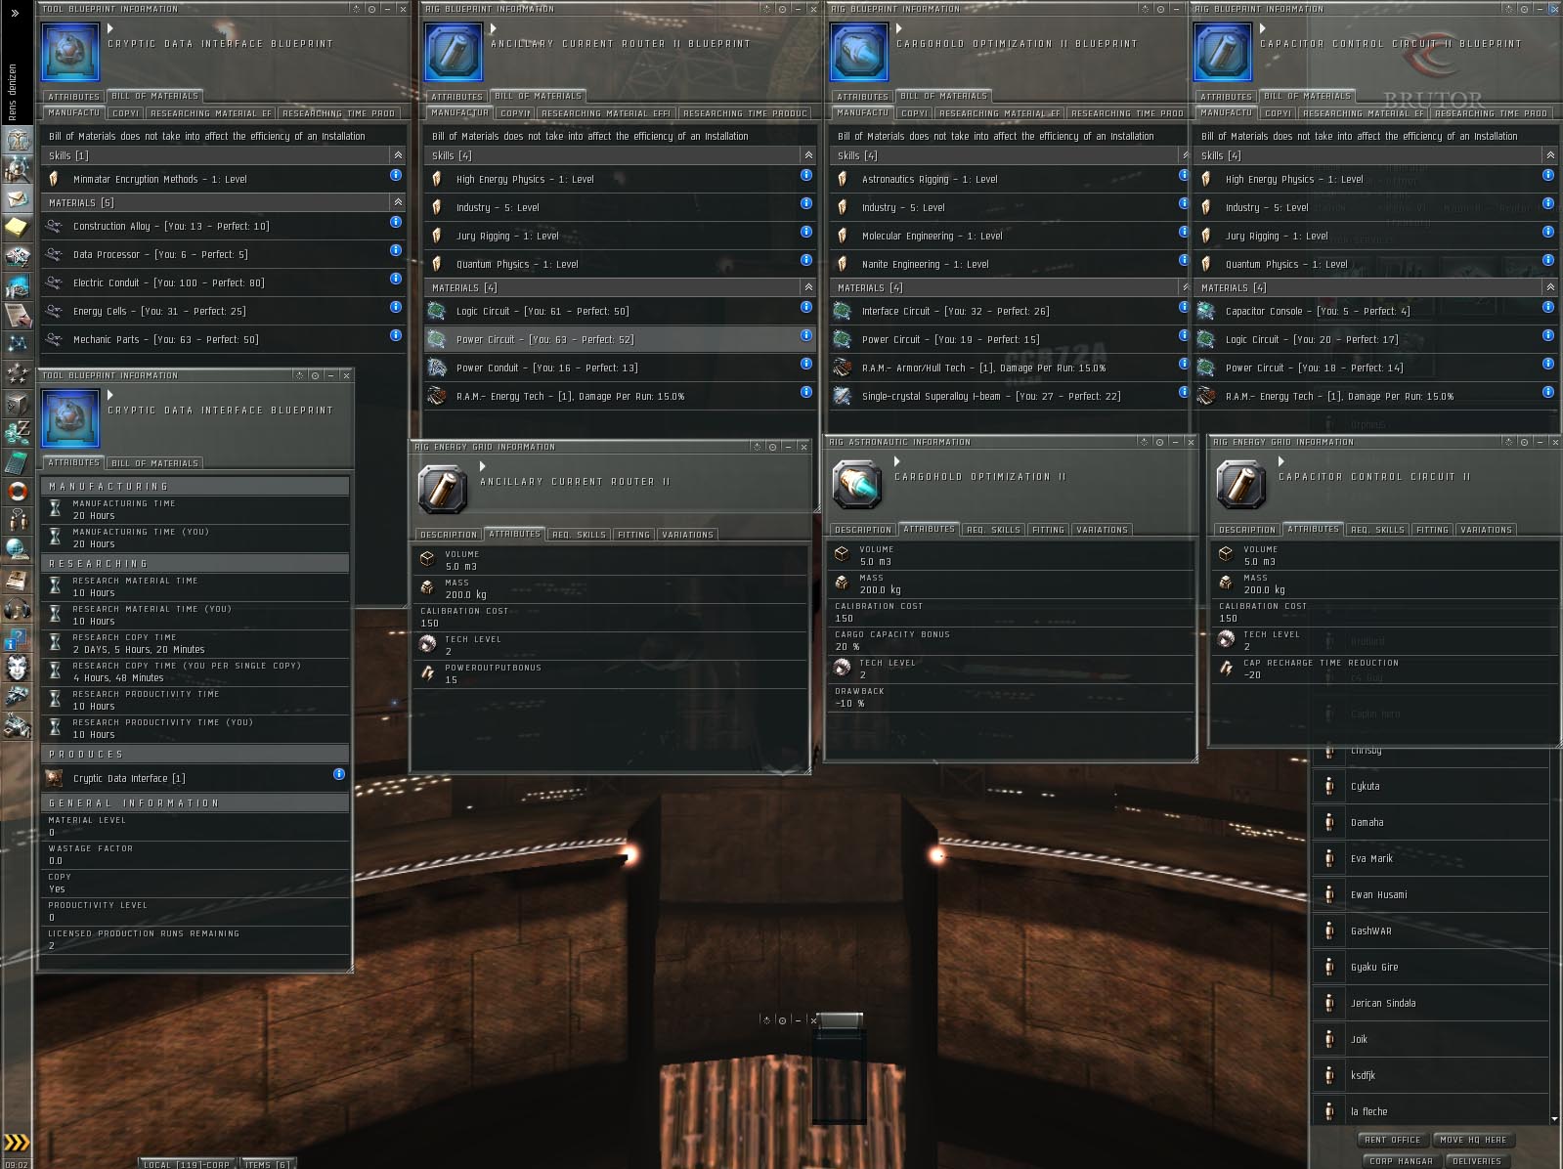Pin the Capacitor Control Circuit II Blueprint window

click(x=1524, y=9)
